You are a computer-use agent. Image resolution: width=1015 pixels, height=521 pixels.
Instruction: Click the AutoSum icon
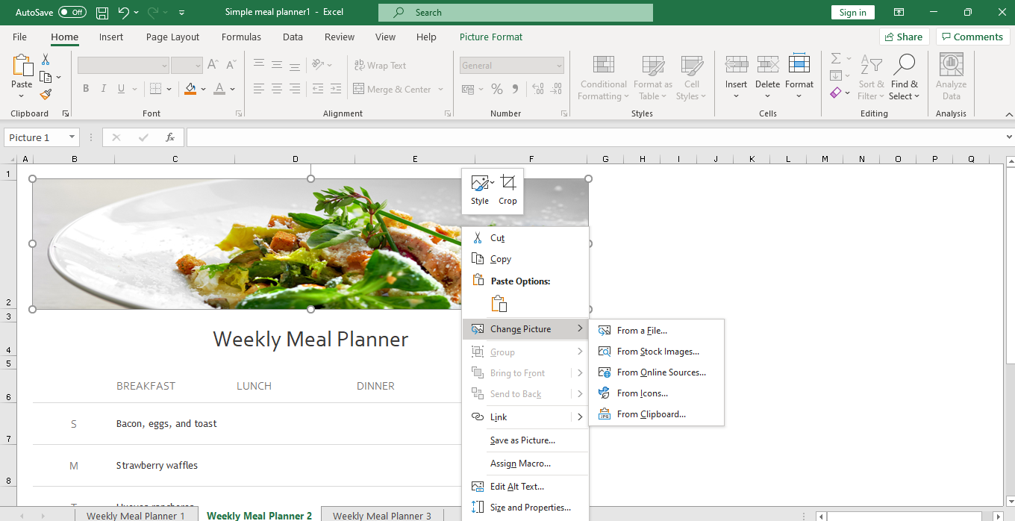click(x=835, y=59)
